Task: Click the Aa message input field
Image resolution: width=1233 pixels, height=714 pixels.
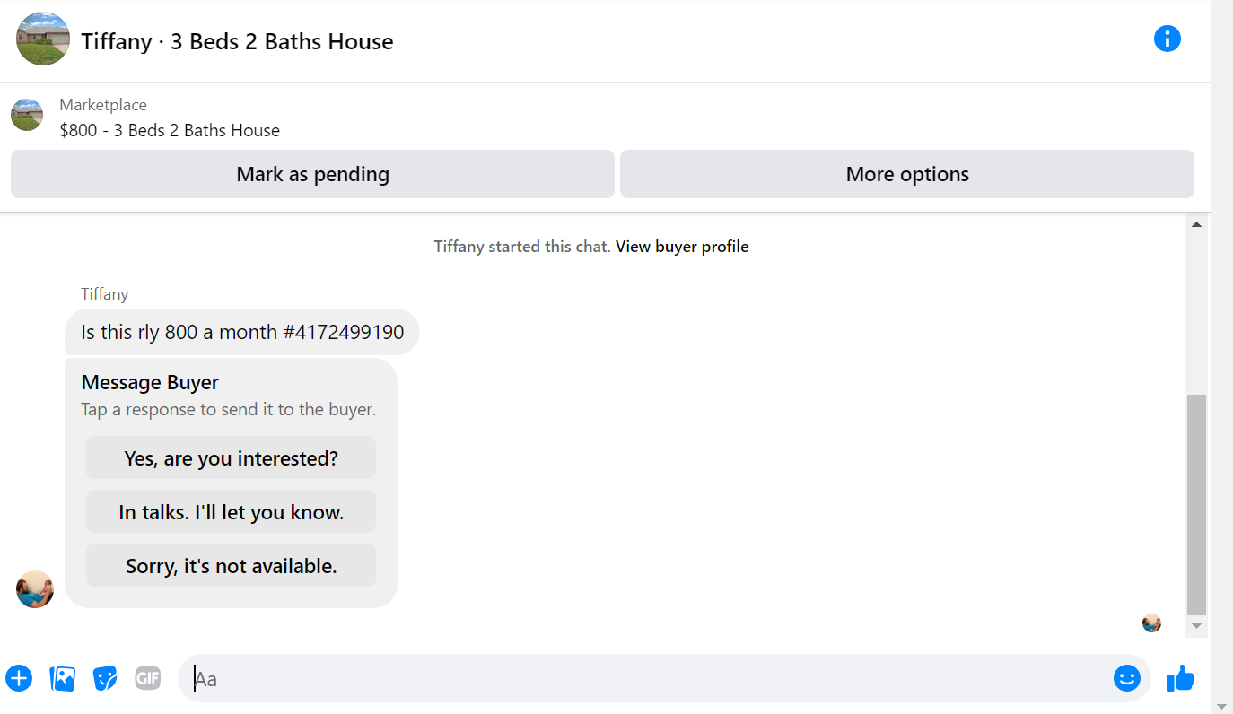Action: [646, 678]
